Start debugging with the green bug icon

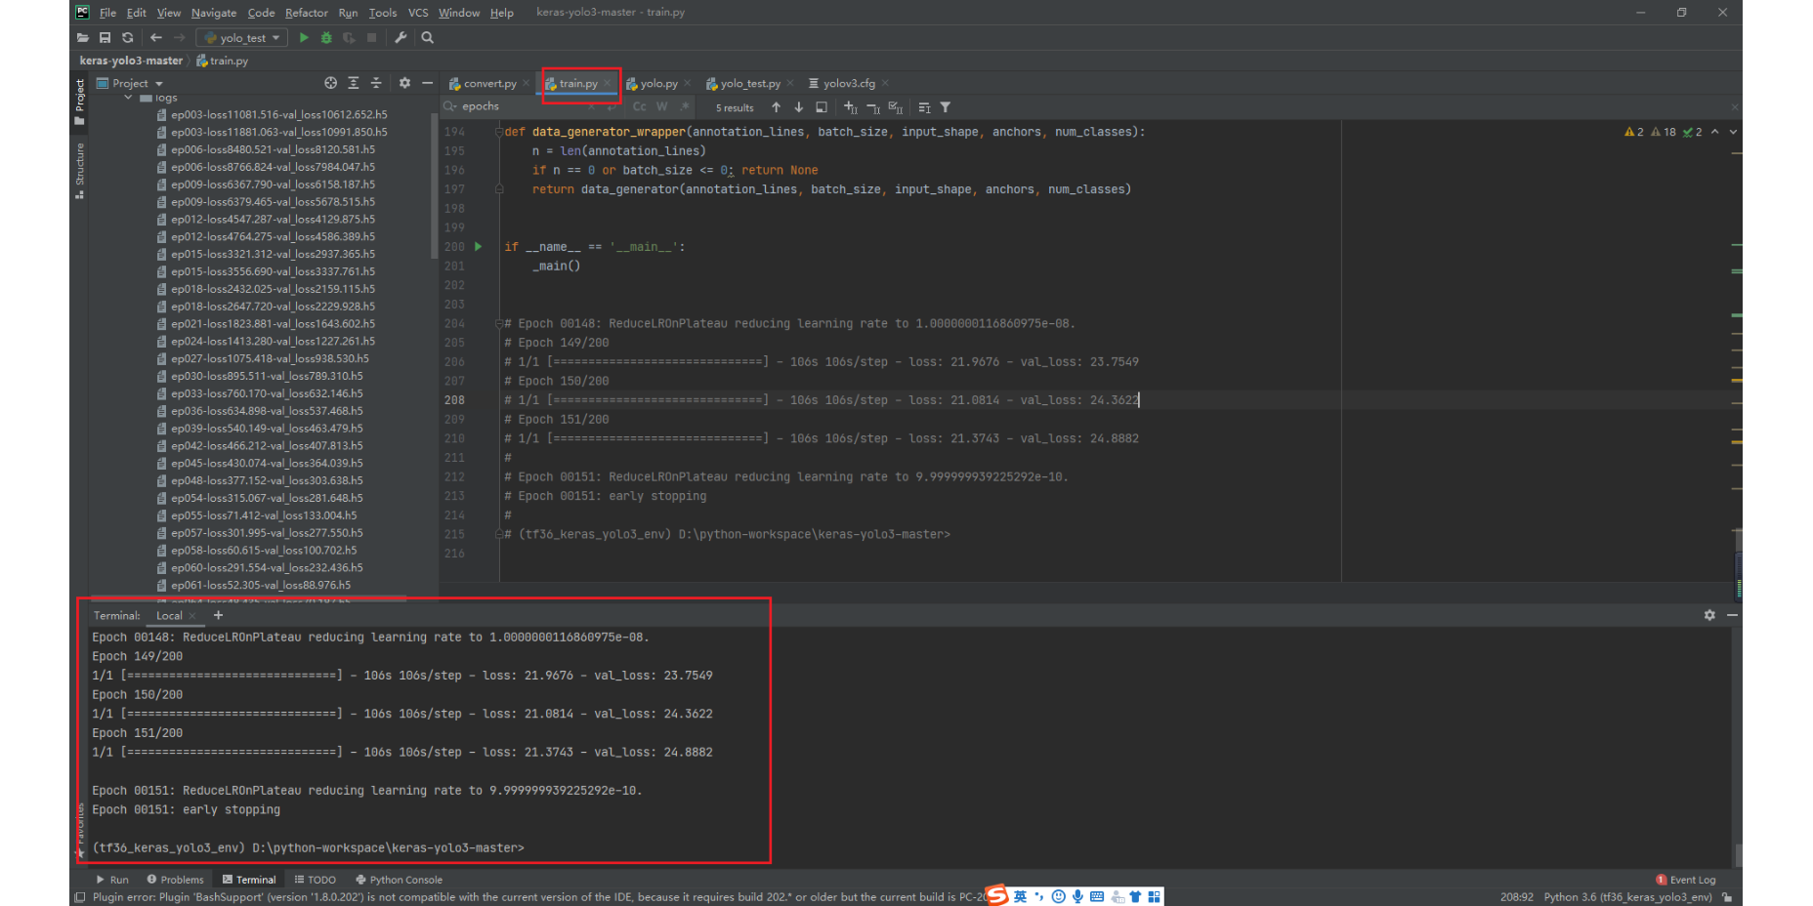[326, 38]
